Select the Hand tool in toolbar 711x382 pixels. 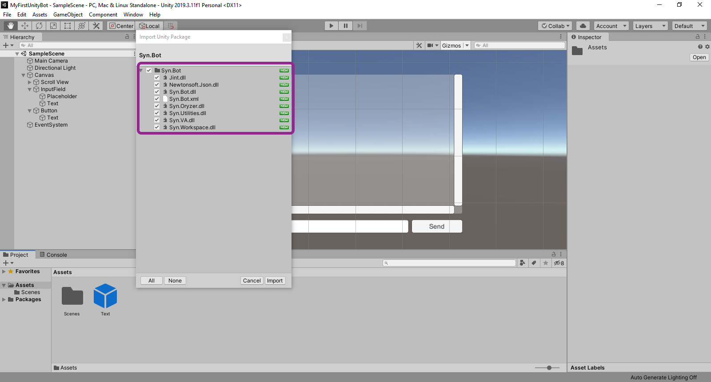11,26
